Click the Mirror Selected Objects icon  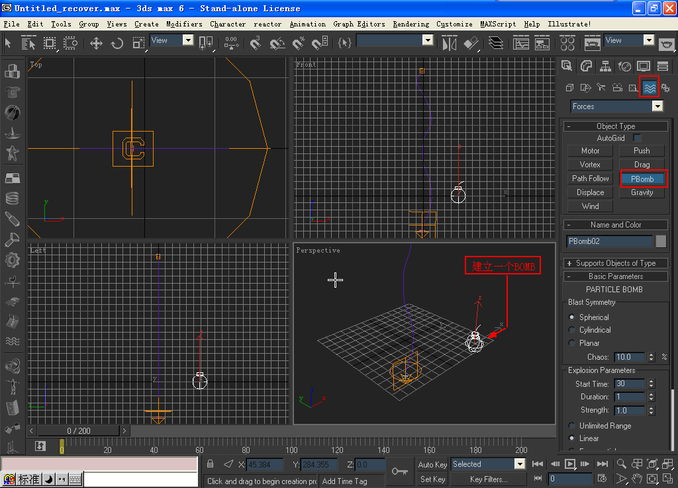click(x=450, y=43)
